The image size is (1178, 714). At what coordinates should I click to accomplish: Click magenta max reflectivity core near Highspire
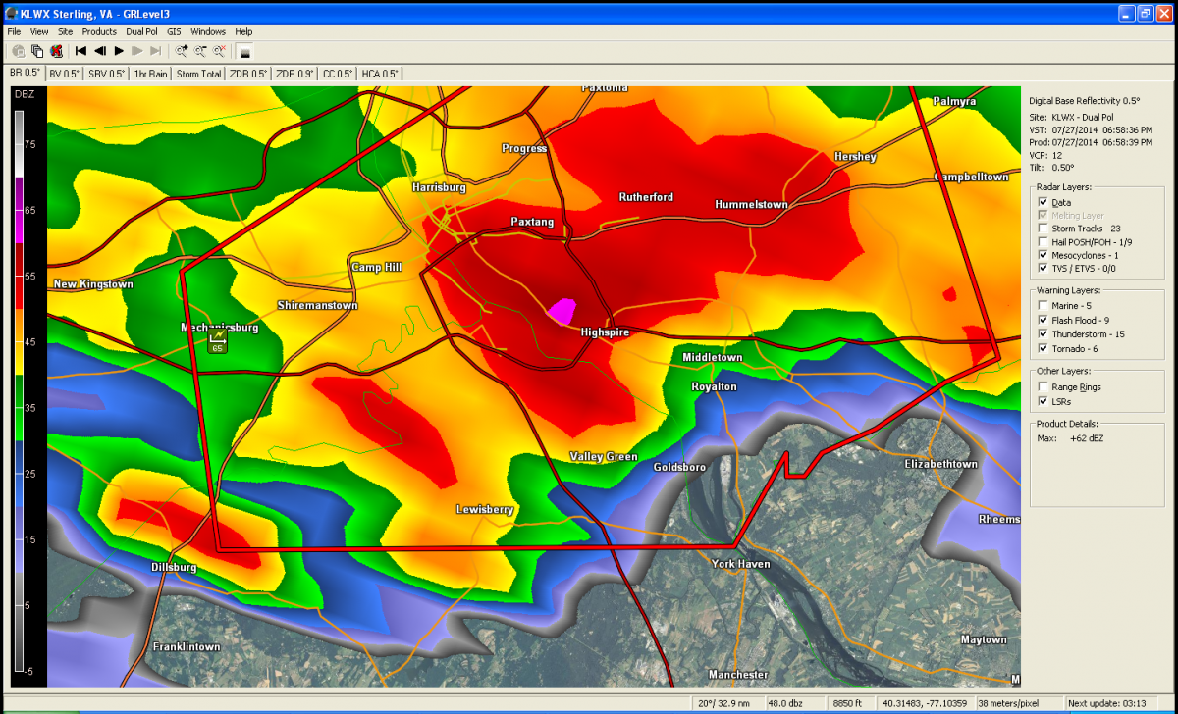tap(562, 311)
